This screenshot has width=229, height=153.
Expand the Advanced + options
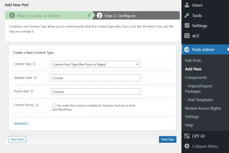click(x=21, y=123)
